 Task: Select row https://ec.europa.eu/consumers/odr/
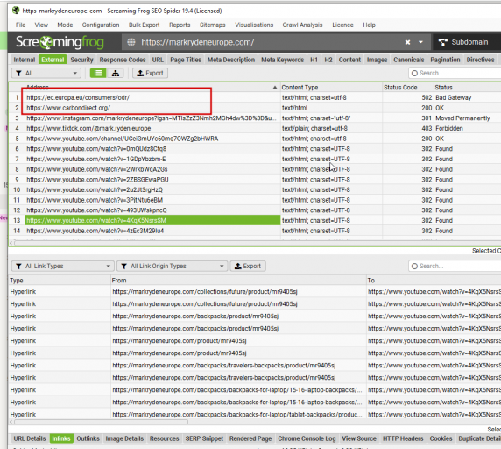(x=78, y=97)
